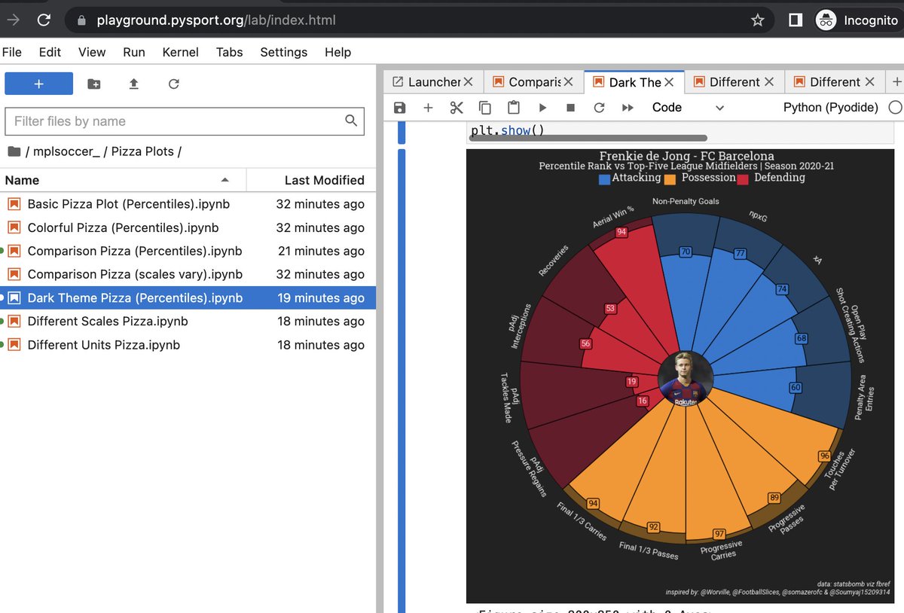Run the selected cell with play icon
The width and height of the screenshot is (904, 613).
pos(542,108)
